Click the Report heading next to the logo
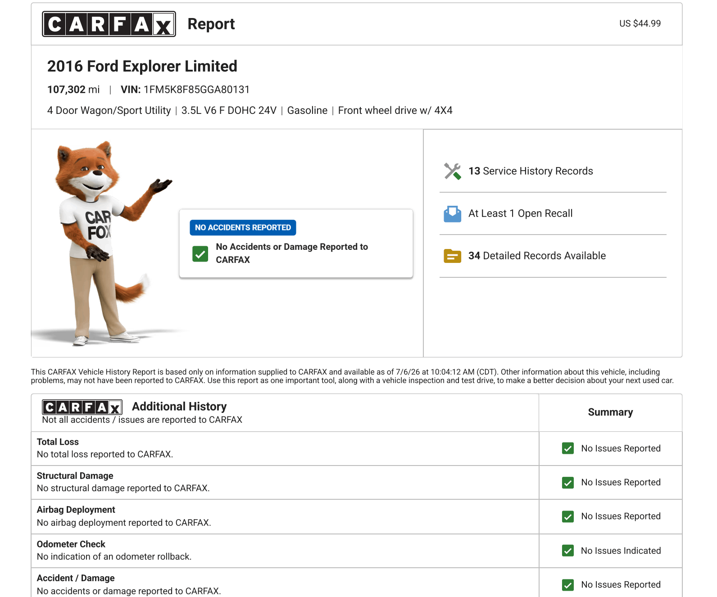717x597 pixels. [x=211, y=24]
